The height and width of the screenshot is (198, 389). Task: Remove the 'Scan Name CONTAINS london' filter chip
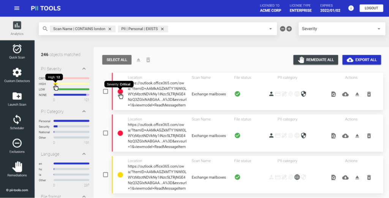click(110, 29)
